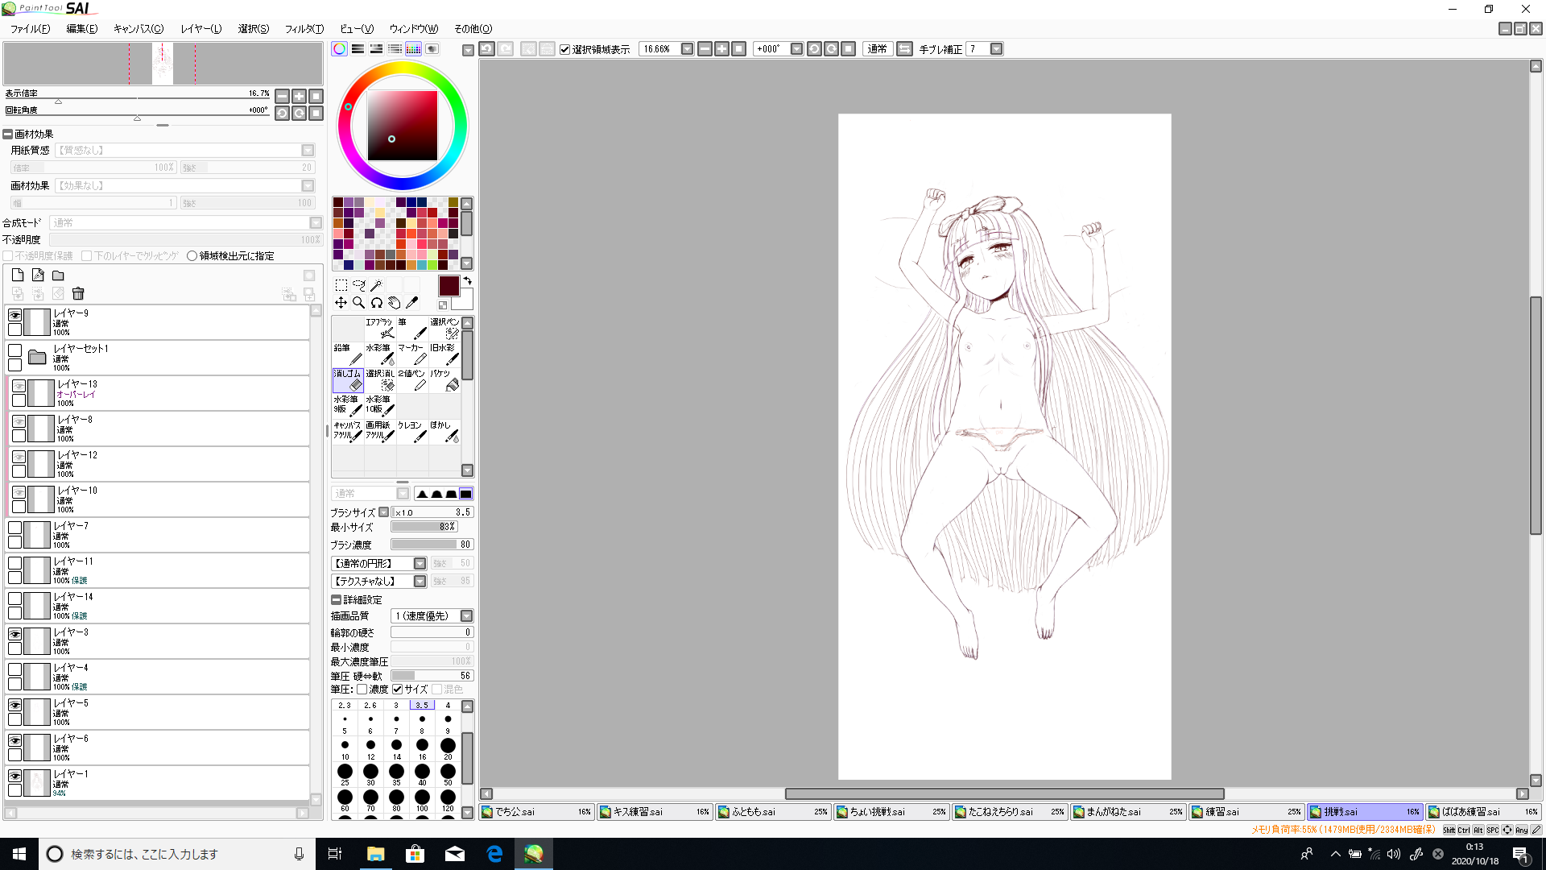Select the レイヤー6 layer row
This screenshot has height=870, width=1546.
point(158,748)
